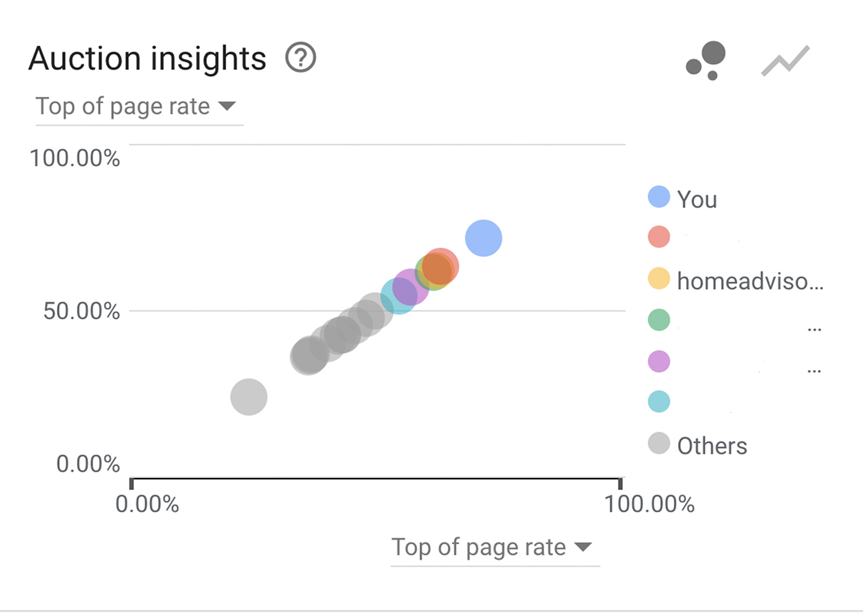
Task: Click the You legend entry
Action: click(x=683, y=198)
